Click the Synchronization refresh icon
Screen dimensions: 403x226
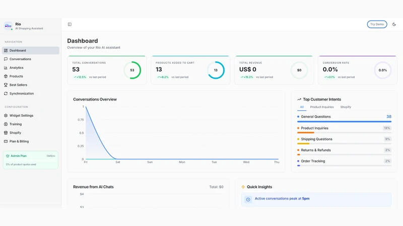[x=6, y=93]
